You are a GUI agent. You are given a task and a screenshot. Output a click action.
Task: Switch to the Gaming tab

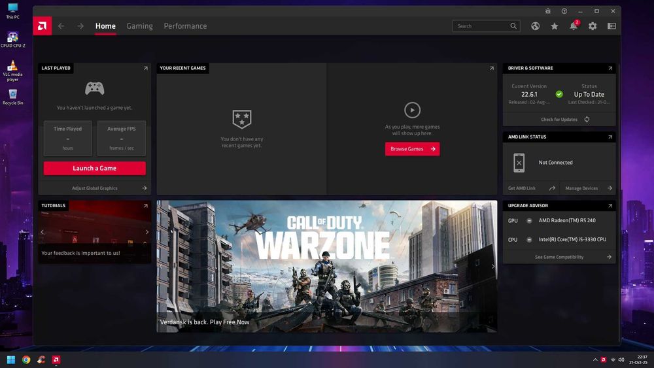click(140, 26)
